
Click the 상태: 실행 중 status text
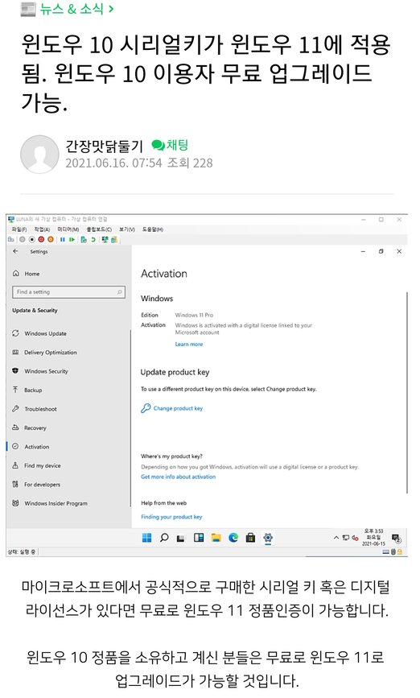(22, 551)
